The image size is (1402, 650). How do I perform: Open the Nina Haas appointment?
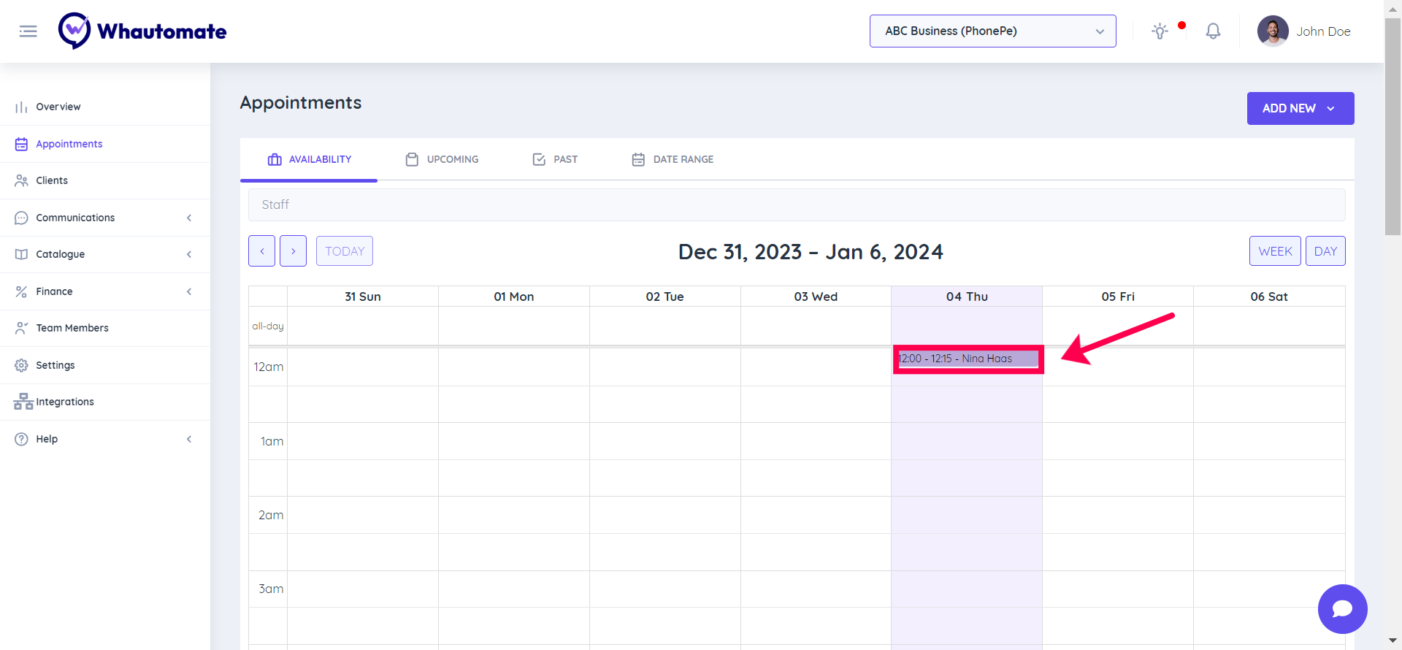(968, 359)
